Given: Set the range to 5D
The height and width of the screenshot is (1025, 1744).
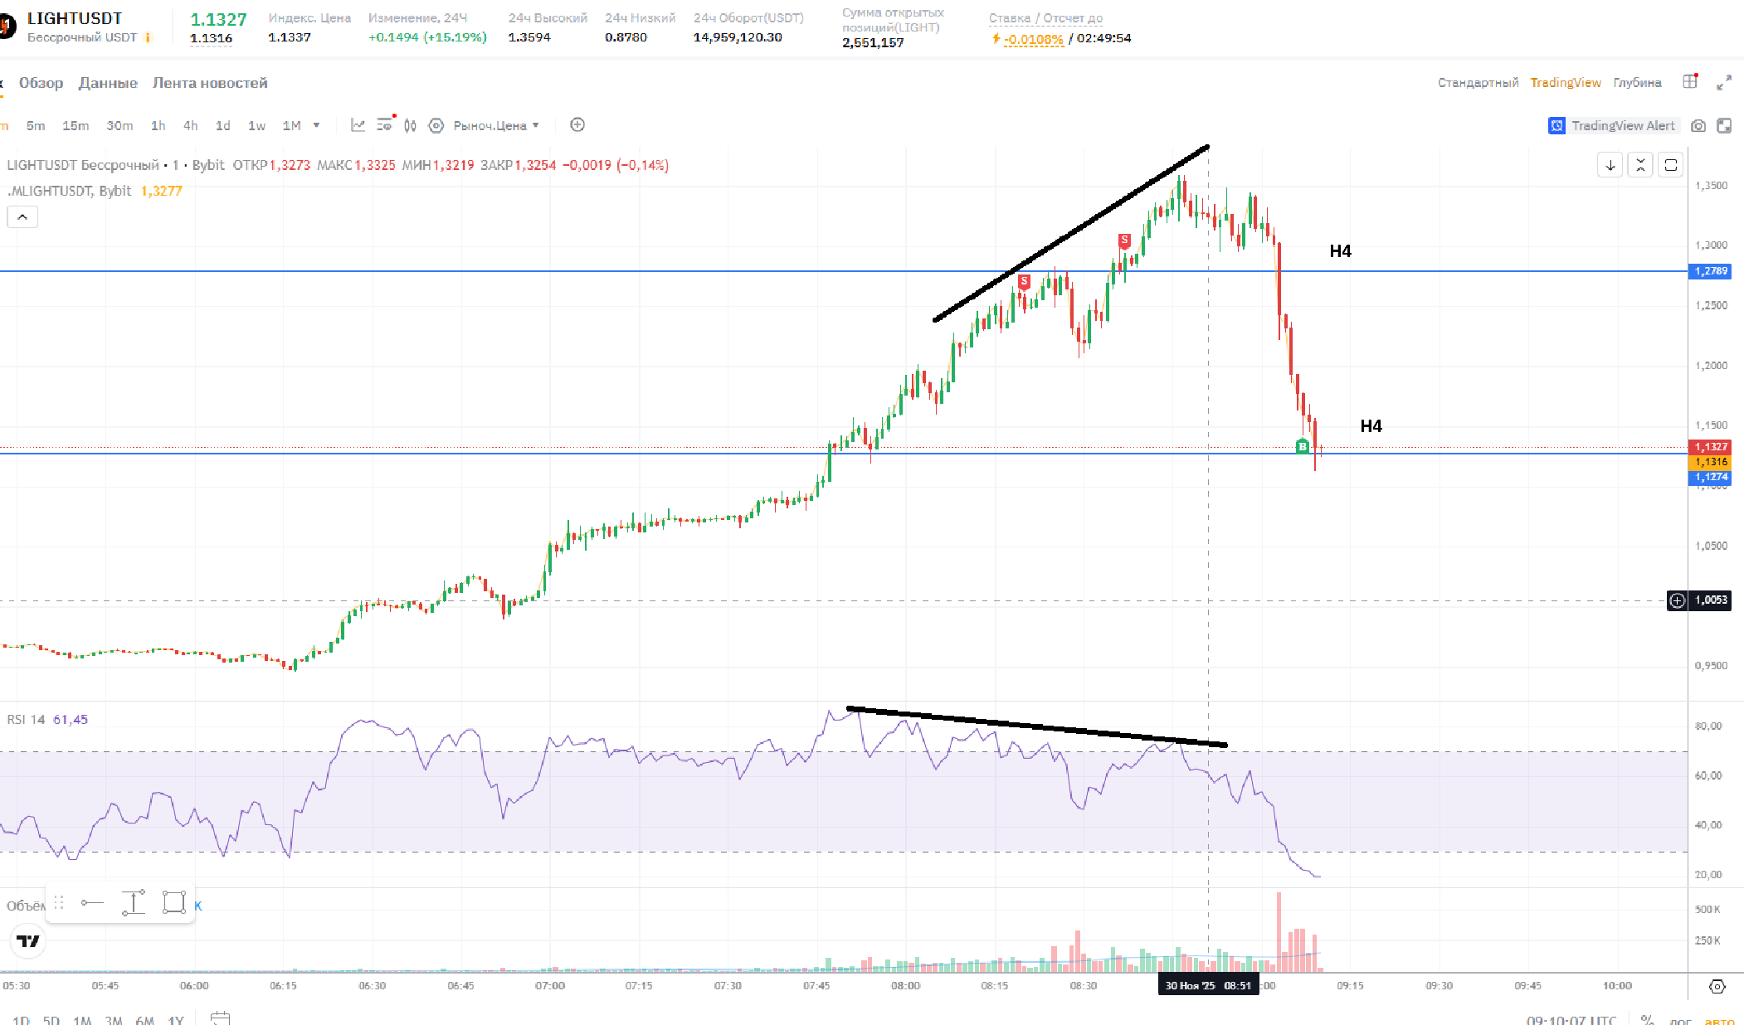Looking at the screenshot, I should (51, 1020).
